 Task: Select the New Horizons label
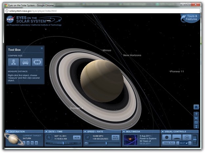pos(132,55)
